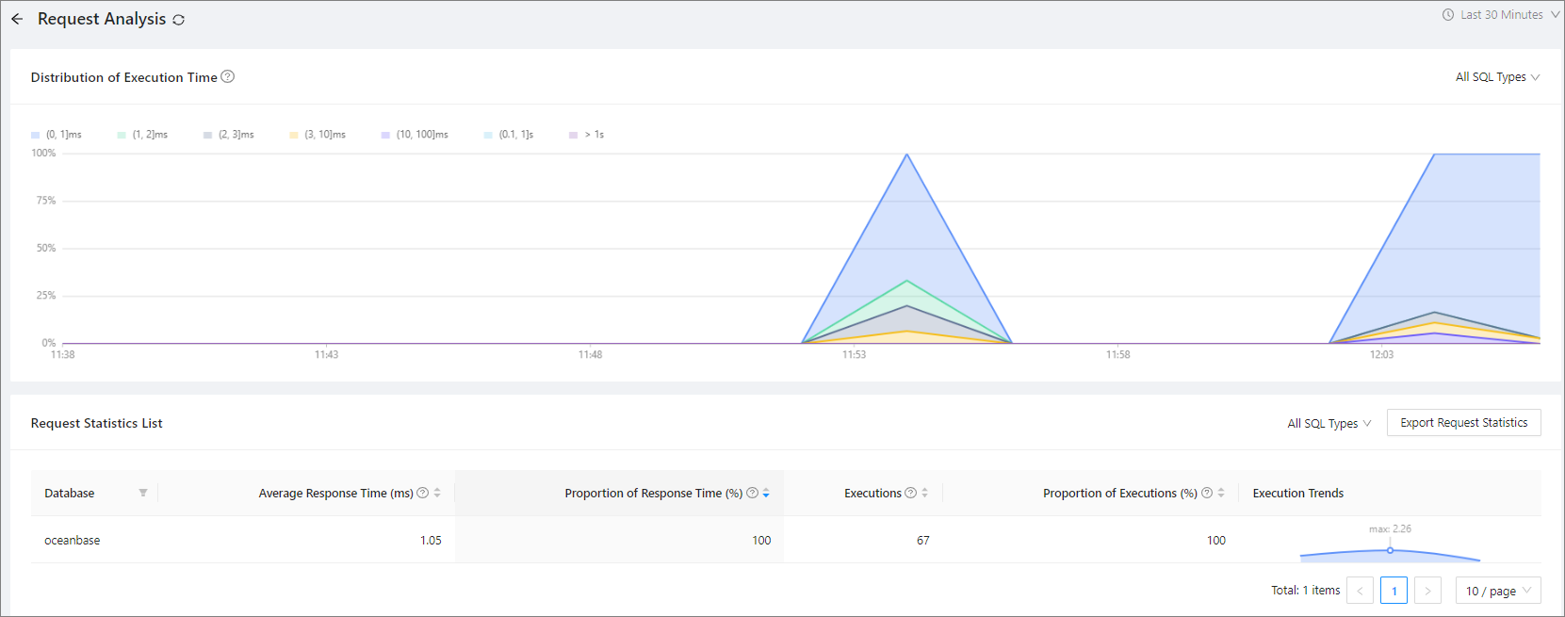This screenshot has height=617, width=1565.
Task: Export Request Statistics
Action: (x=1464, y=423)
